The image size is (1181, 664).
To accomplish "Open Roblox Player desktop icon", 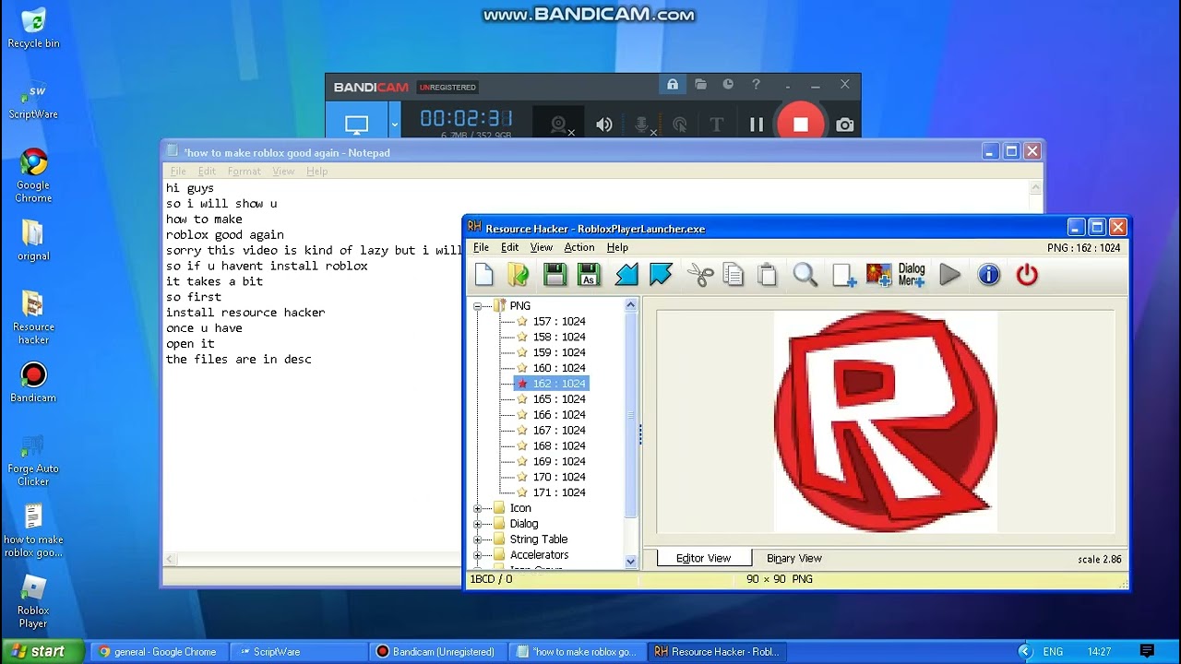I will [33, 601].
